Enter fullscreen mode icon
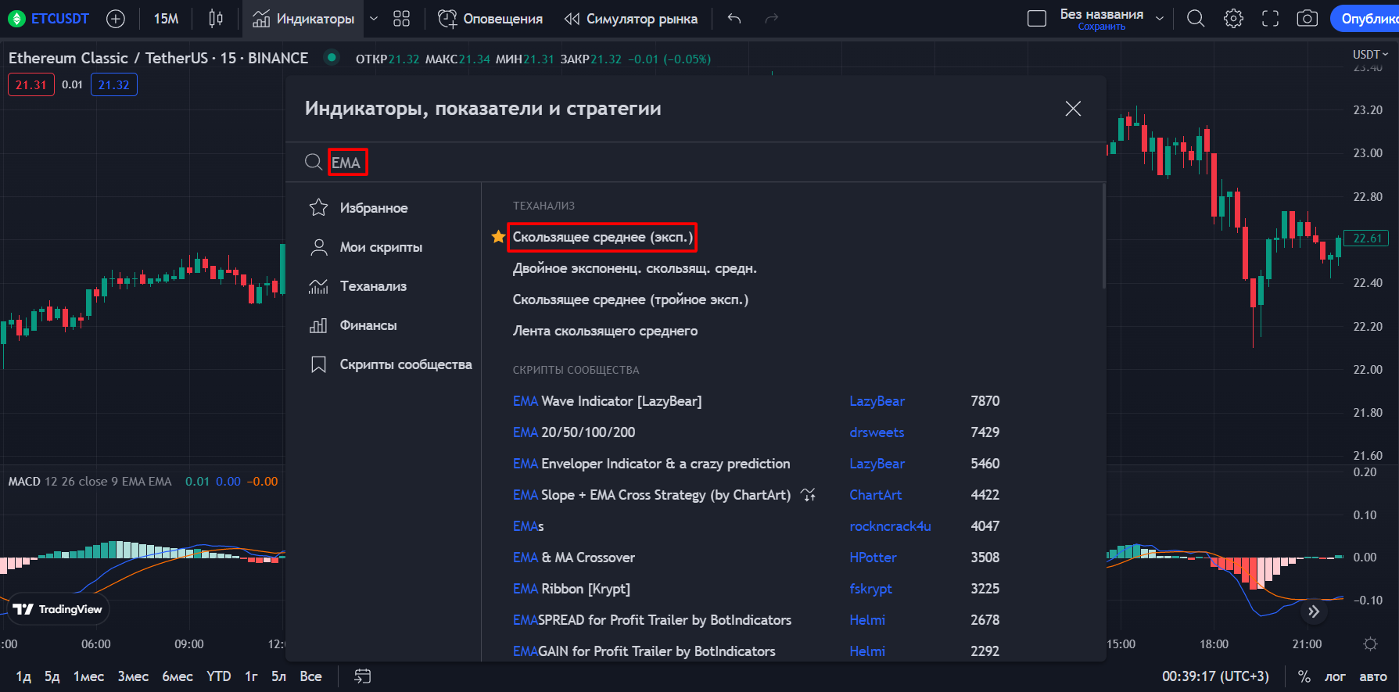Screen dimensions: 1399x692 click(1271, 19)
